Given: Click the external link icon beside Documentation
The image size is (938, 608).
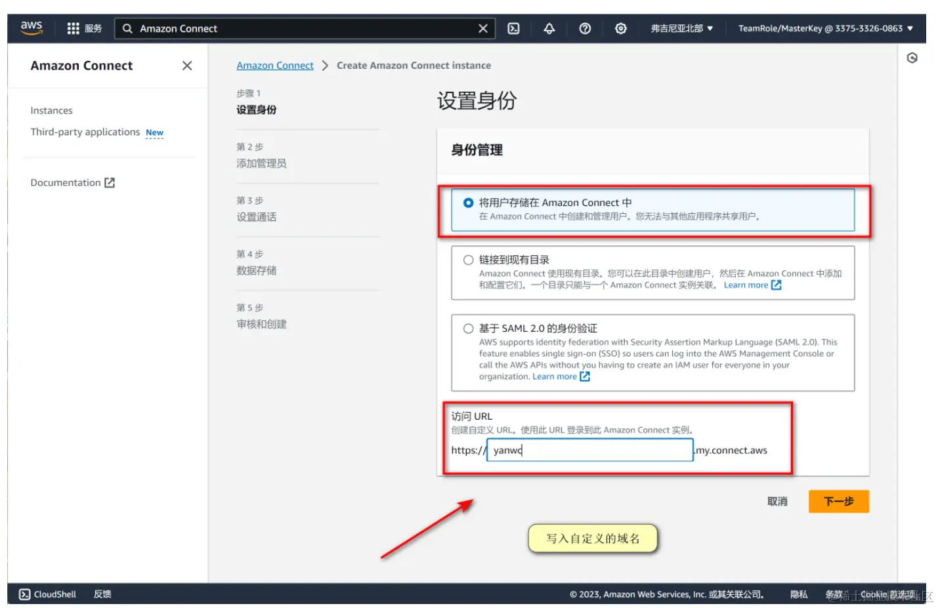Looking at the screenshot, I should (x=110, y=182).
